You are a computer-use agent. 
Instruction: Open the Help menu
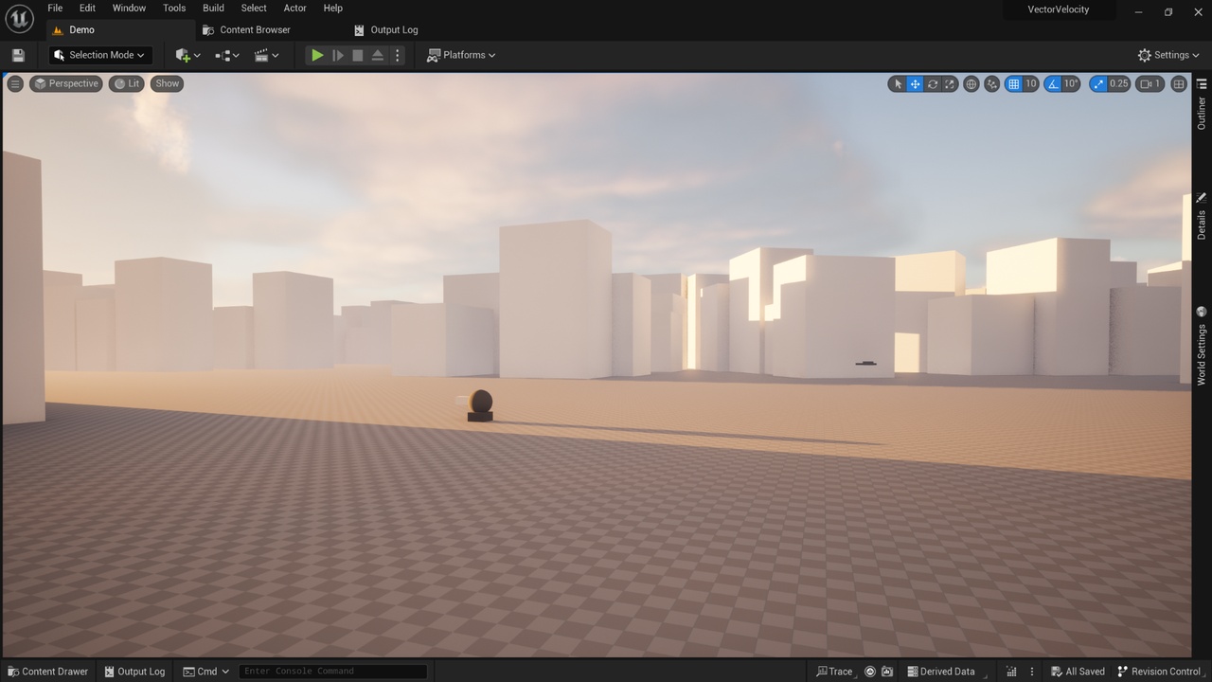coord(332,8)
